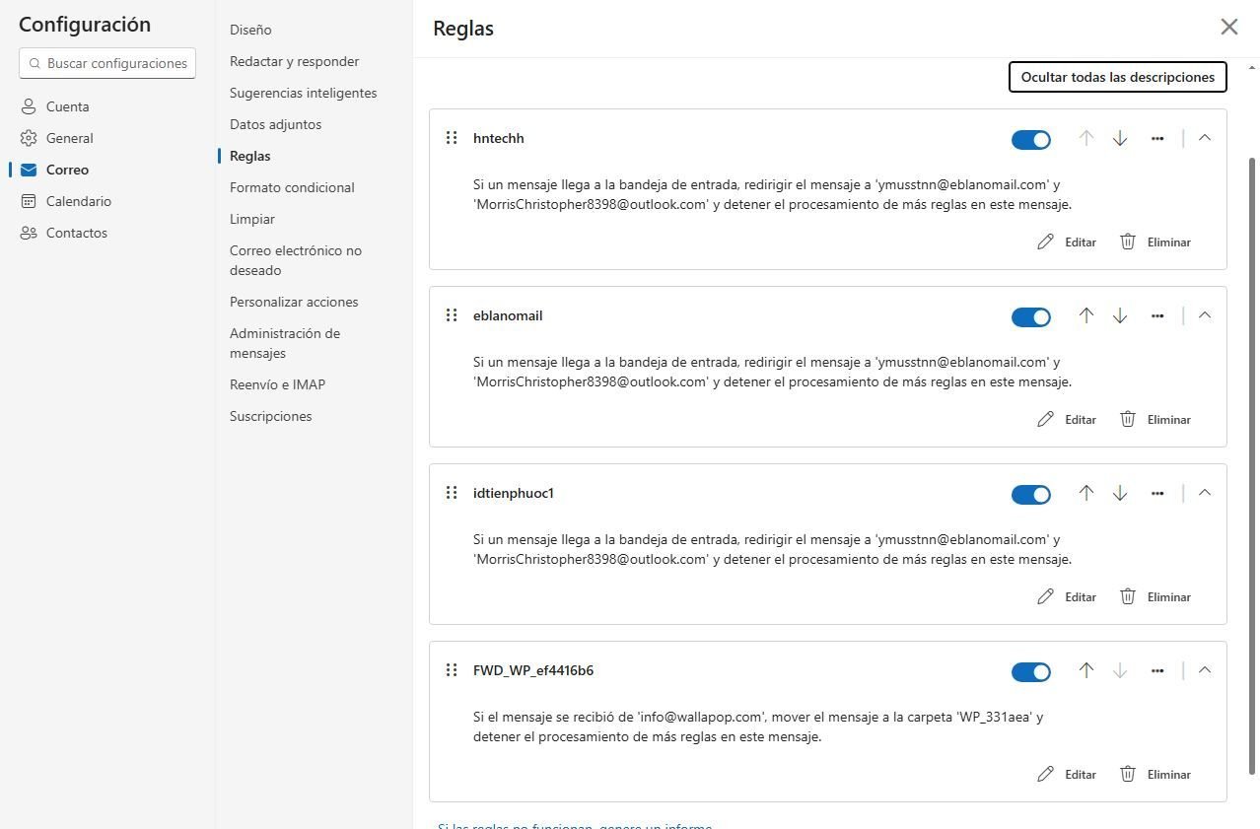Open the report link for malfunctioning rules
The image size is (1260, 829).
point(574,826)
